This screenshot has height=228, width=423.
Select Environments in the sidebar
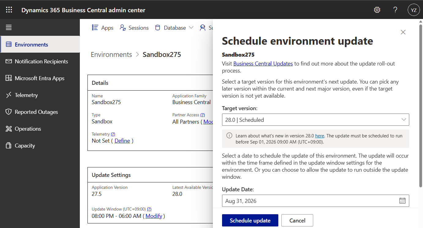[x=31, y=44]
